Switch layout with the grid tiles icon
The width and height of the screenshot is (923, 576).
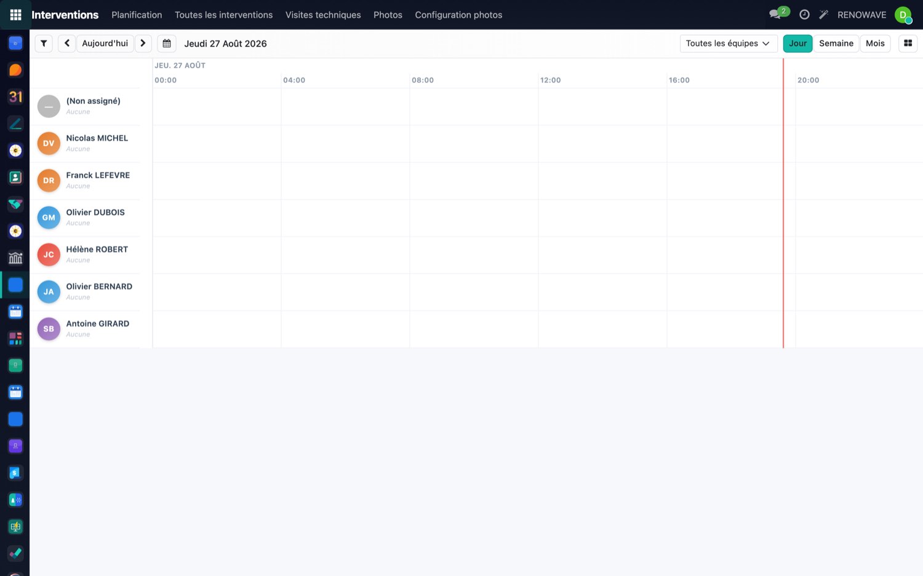pos(908,44)
